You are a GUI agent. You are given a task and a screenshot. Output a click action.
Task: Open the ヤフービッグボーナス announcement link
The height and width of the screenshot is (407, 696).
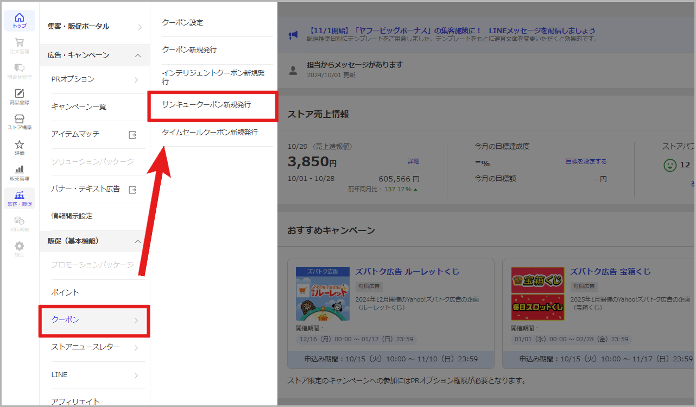(x=451, y=30)
